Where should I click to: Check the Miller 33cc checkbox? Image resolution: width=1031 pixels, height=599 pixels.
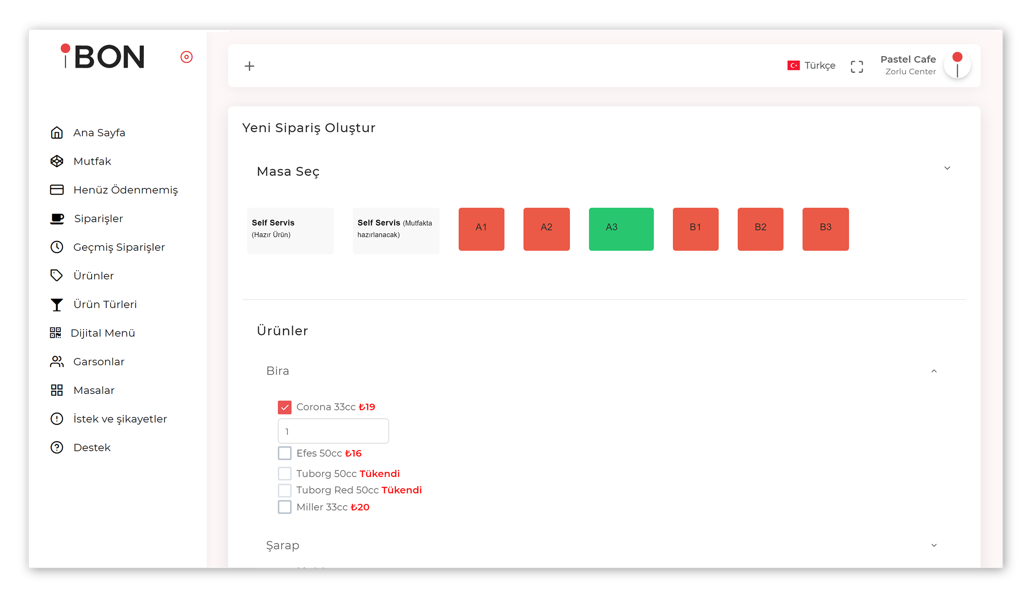(285, 507)
